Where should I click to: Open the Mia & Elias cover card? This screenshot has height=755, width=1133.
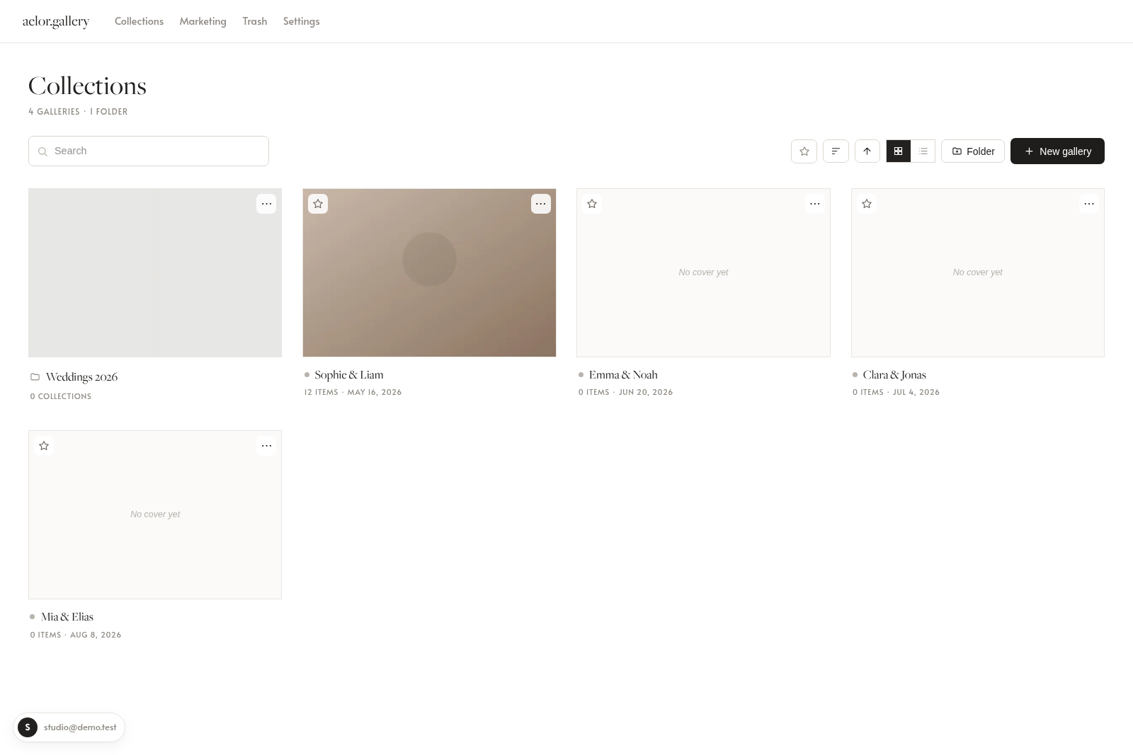(155, 514)
